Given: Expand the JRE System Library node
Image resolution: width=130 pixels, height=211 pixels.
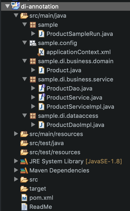Looking at the screenshot, I should tap(16, 161).
